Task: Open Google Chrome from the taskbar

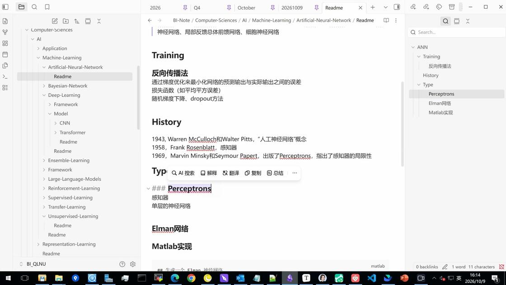Action: (191, 278)
